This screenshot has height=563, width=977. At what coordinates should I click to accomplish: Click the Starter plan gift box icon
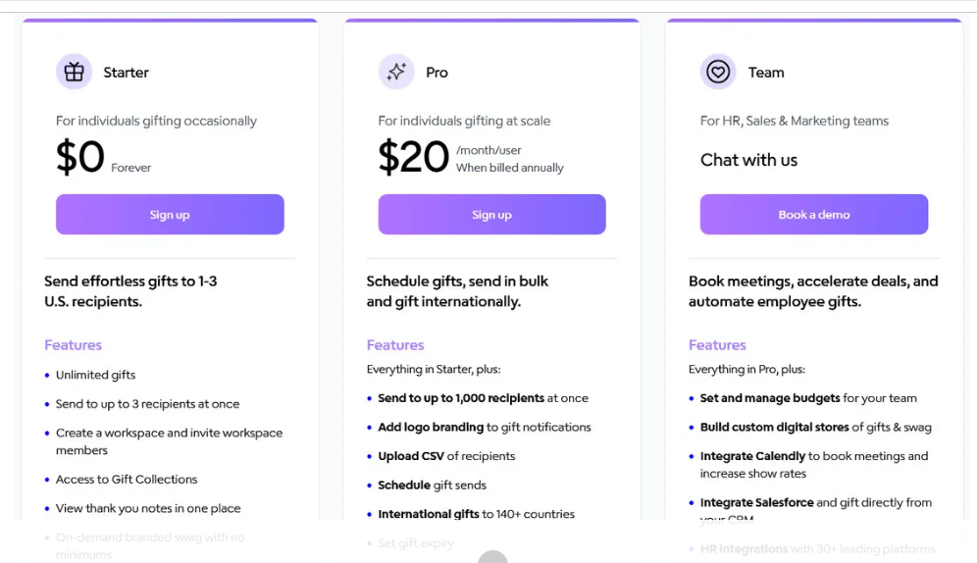coord(74,72)
